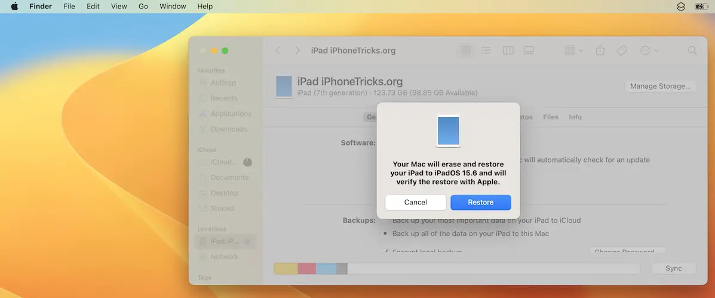Screen dimensions: 715x298
Task: Select back up to iCloud radio option
Action: [385, 221]
